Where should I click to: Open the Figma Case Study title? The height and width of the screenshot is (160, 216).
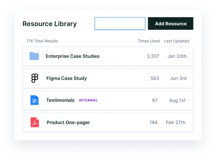67,78
